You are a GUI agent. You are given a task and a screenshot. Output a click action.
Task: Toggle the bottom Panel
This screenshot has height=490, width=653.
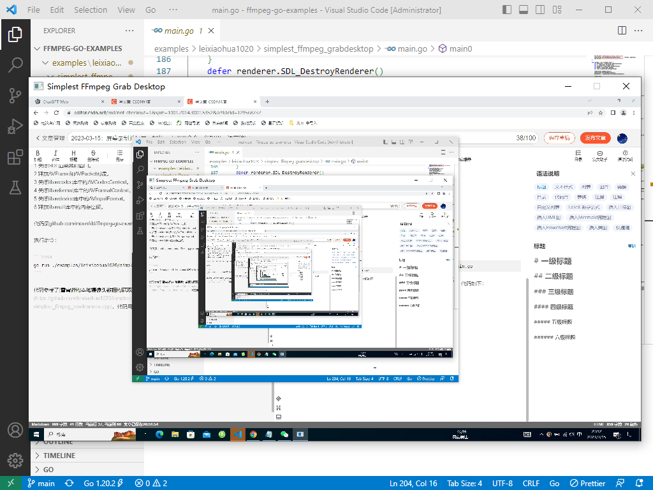click(524, 10)
